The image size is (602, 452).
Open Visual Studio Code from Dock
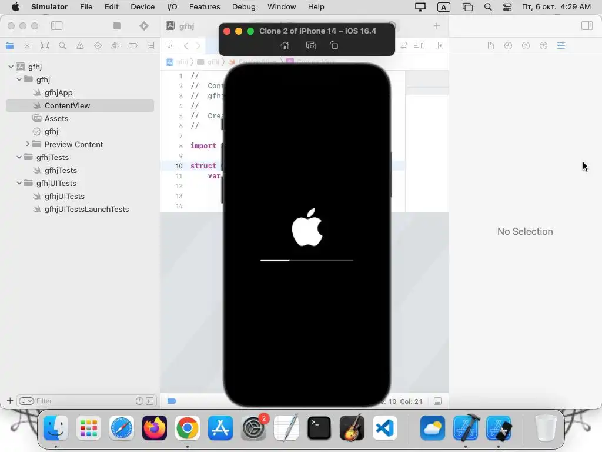click(x=385, y=428)
